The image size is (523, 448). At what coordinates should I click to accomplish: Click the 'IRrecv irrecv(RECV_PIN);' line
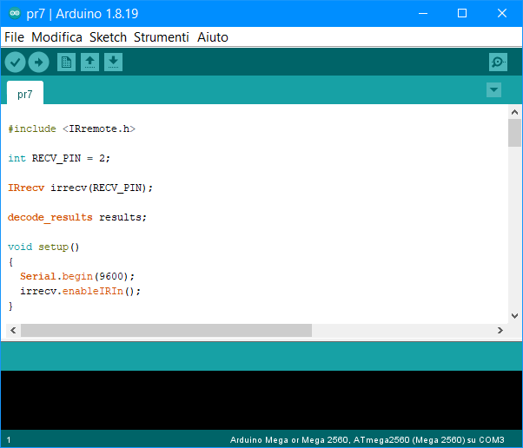pyautogui.click(x=81, y=188)
